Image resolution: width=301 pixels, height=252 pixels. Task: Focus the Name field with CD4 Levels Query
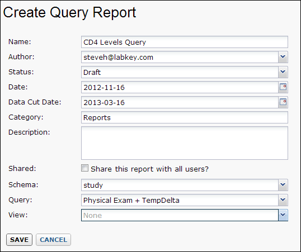pyautogui.click(x=185, y=42)
